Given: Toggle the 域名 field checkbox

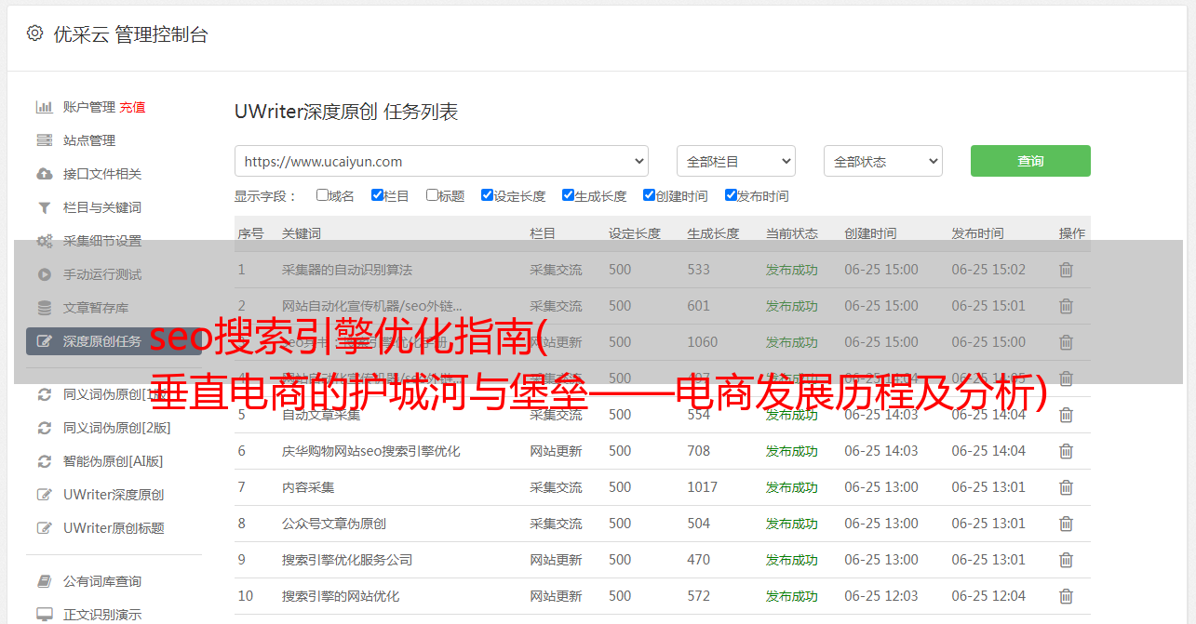Looking at the screenshot, I should pyautogui.click(x=322, y=195).
